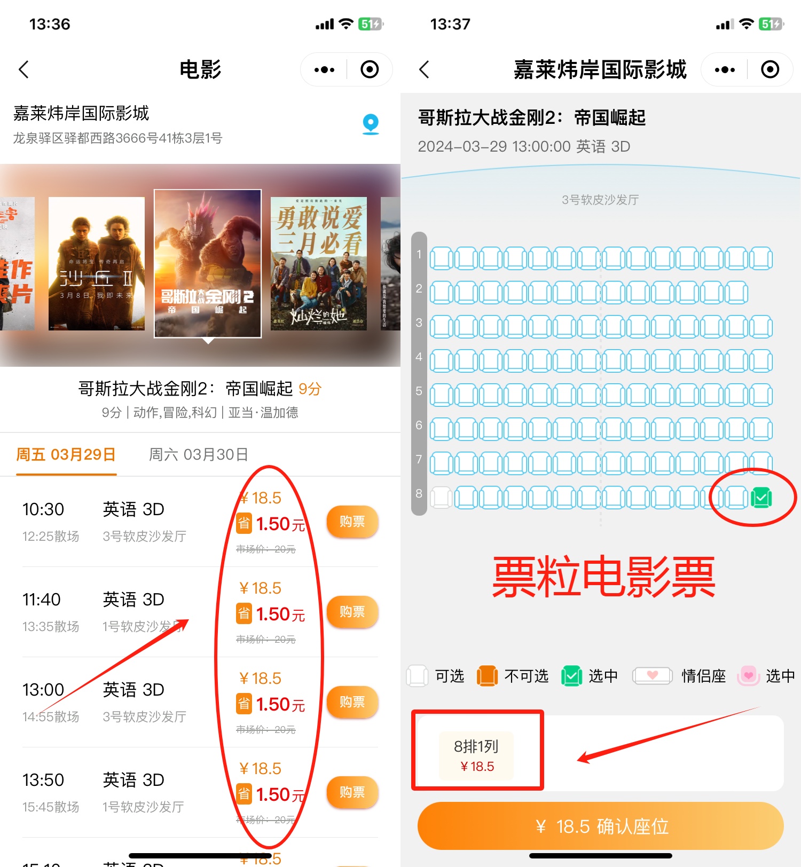Open three-dot menu on seat selection page
The height and width of the screenshot is (867, 801).
click(725, 69)
